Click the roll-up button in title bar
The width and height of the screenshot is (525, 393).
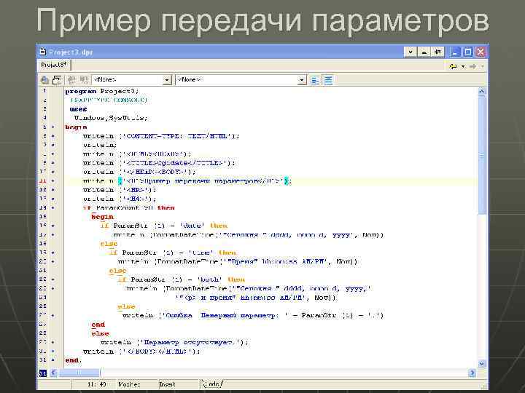[424, 52]
